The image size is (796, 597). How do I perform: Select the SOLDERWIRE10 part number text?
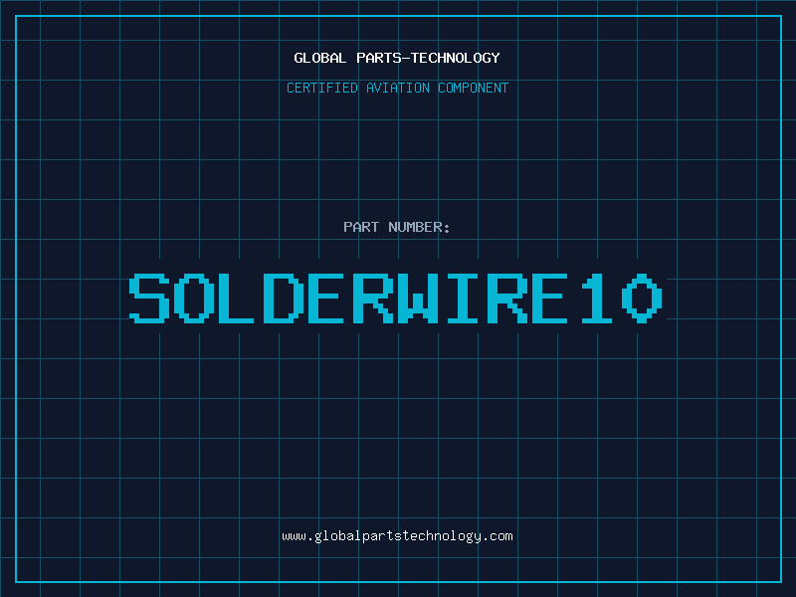396,298
